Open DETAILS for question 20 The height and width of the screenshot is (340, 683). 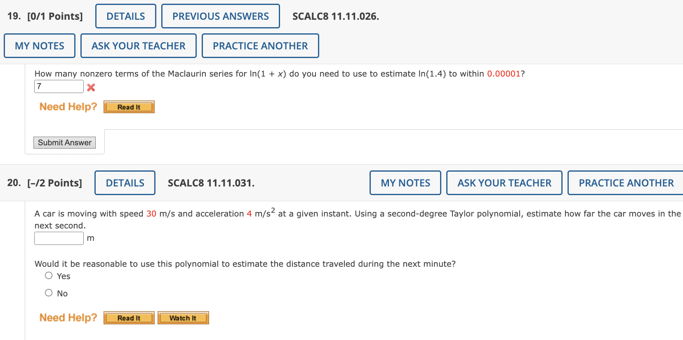pos(125,182)
